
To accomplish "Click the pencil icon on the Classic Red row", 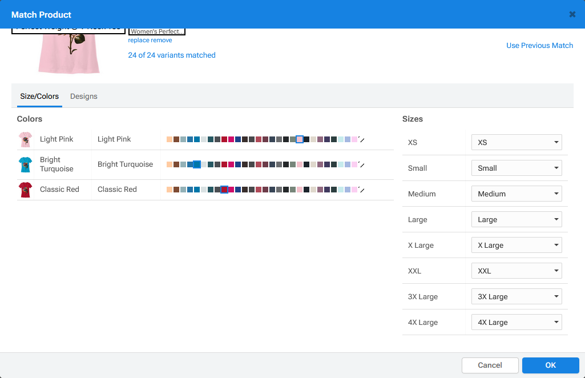I will pos(362,190).
